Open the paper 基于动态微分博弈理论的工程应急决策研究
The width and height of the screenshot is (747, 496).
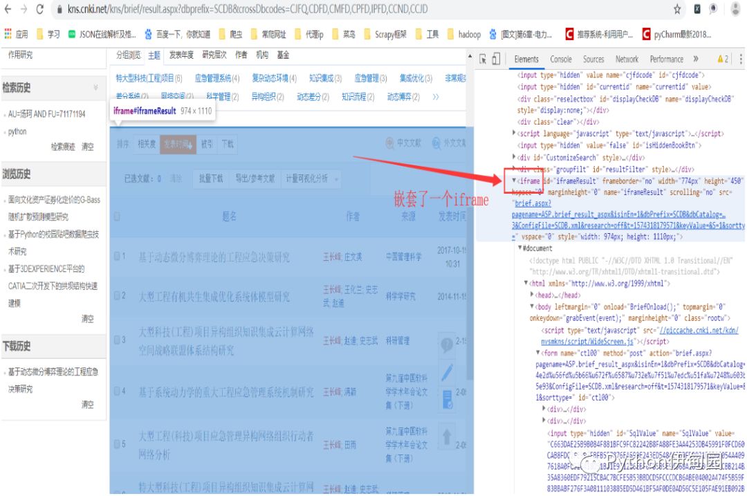[x=214, y=257]
